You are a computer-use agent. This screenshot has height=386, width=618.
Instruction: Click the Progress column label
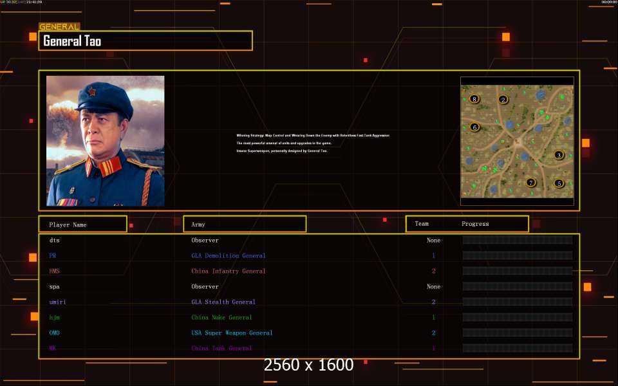click(x=475, y=224)
